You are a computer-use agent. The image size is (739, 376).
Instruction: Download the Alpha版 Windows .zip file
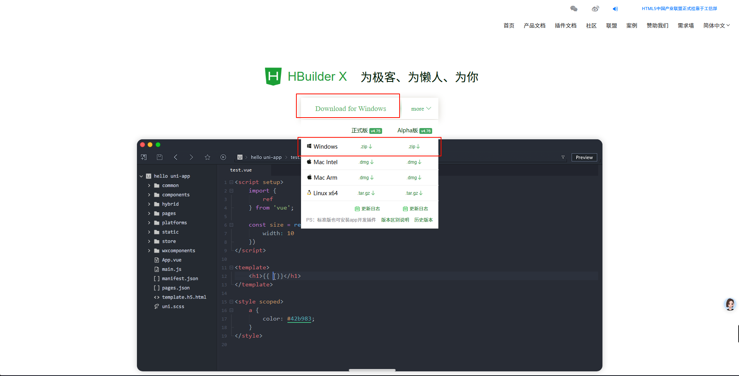pyautogui.click(x=414, y=147)
